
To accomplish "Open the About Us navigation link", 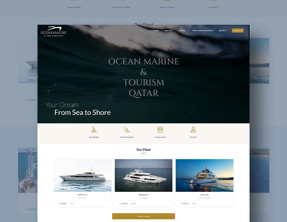I will (x=223, y=31).
